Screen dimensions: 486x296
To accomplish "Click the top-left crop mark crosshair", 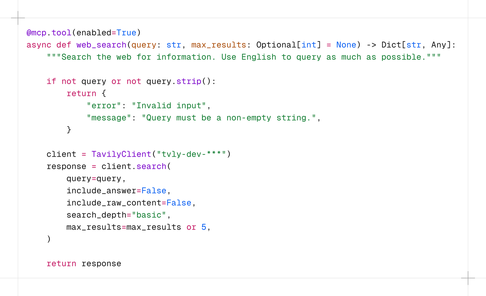I will [18, 18].
